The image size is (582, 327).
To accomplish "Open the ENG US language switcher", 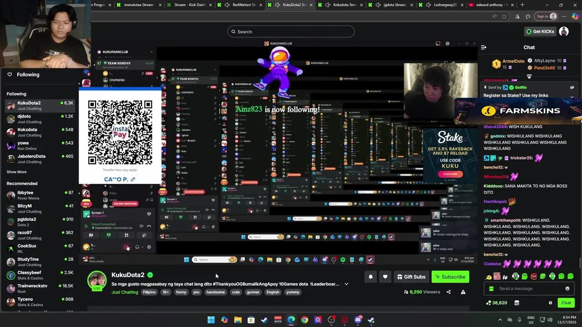I will point(531,320).
